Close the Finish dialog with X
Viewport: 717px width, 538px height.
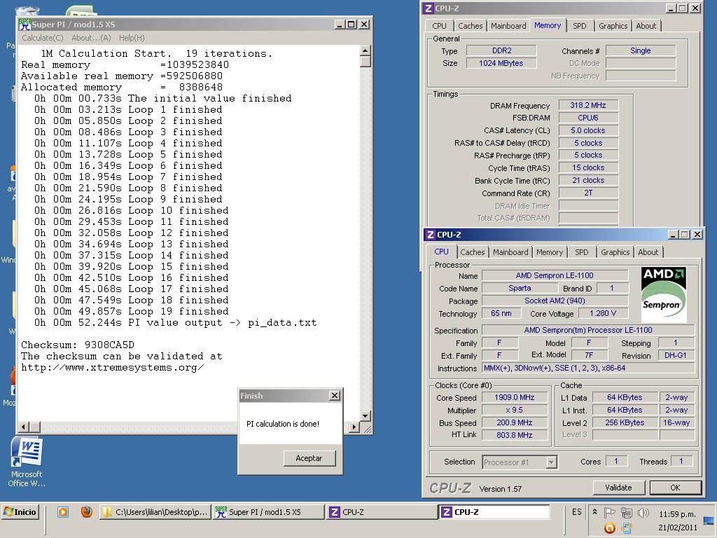click(335, 395)
